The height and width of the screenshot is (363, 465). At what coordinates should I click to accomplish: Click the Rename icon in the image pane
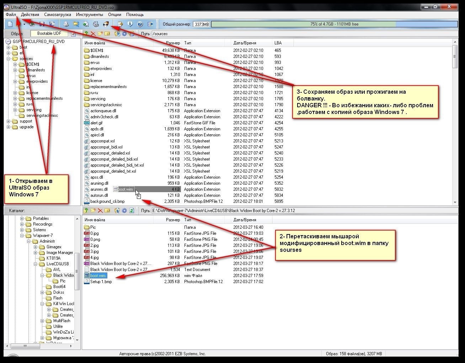(x=107, y=33)
